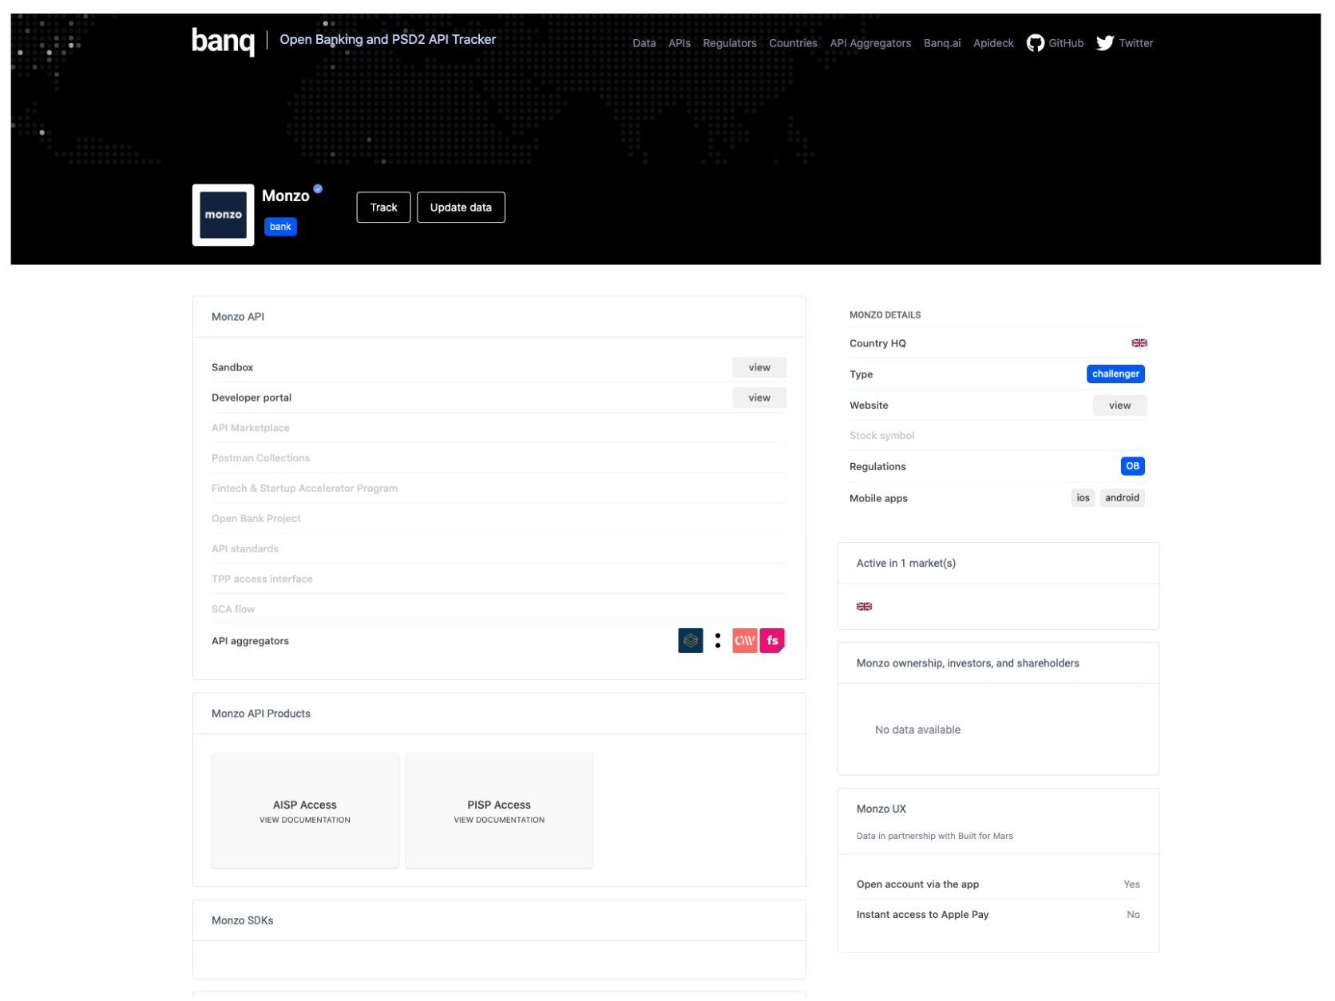Click the 'SCA flow' row text
The height and width of the screenshot is (1001, 1335).
click(x=233, y=610)
